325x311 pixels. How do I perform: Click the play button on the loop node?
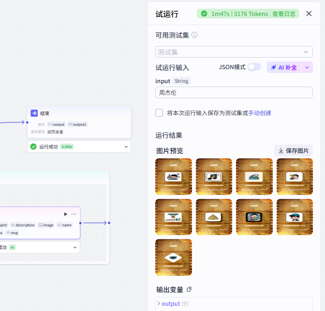(x=65, y=214)
